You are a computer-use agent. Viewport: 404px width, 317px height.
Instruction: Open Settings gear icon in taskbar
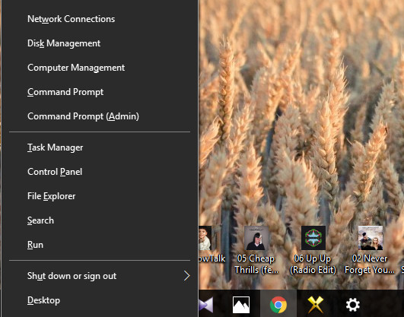tap(353, 305)
